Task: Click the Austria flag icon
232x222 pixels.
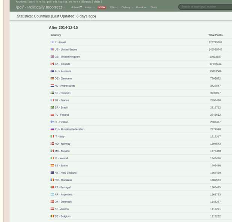Action: click(52, 209)
